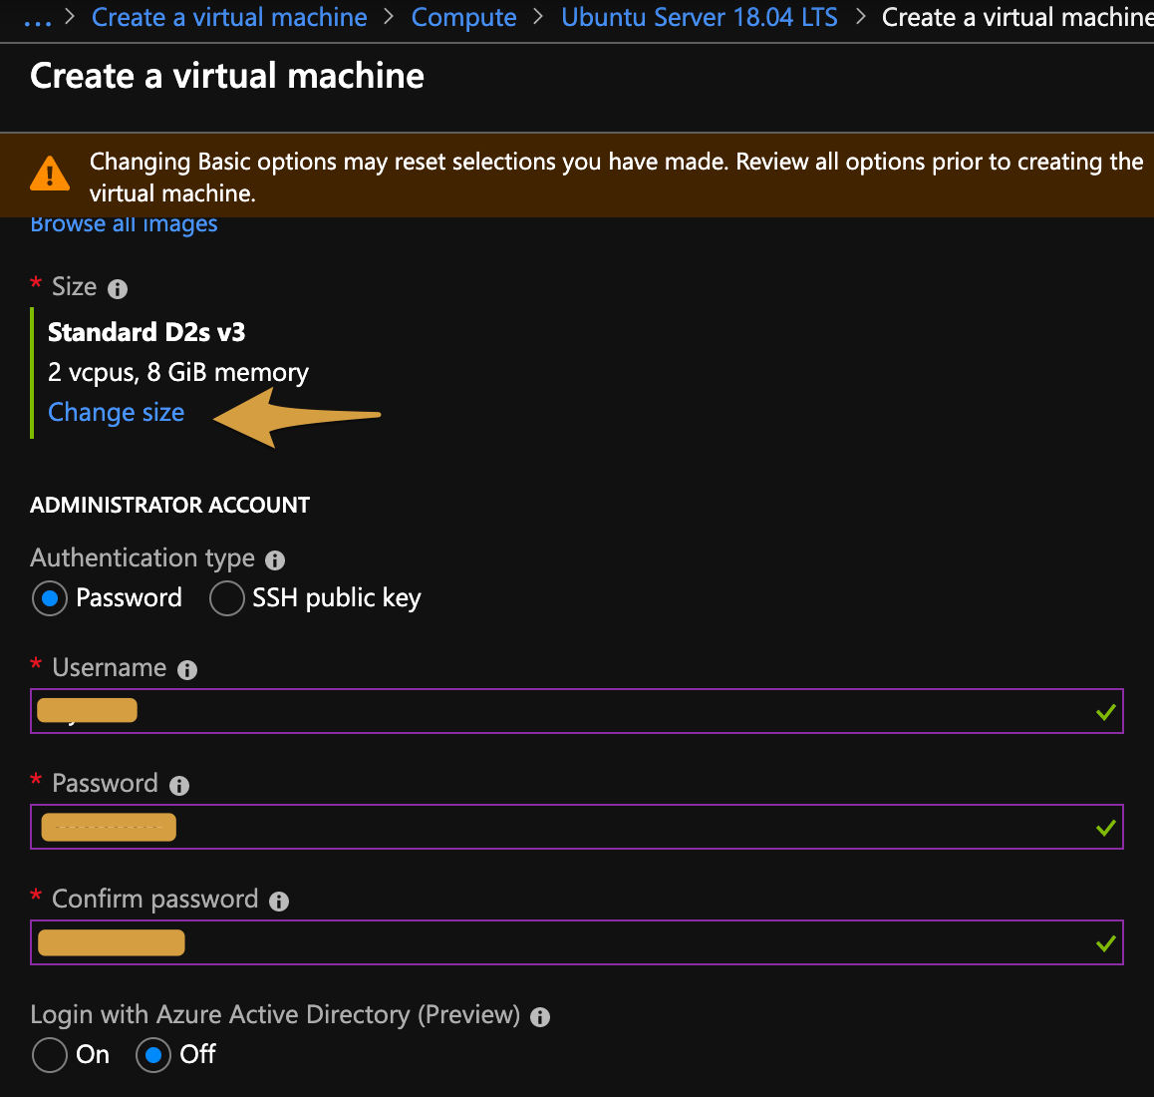Screen dimensions: 1154x1097
Task: Click the Confirm password info icon
Action: [279, 902]
